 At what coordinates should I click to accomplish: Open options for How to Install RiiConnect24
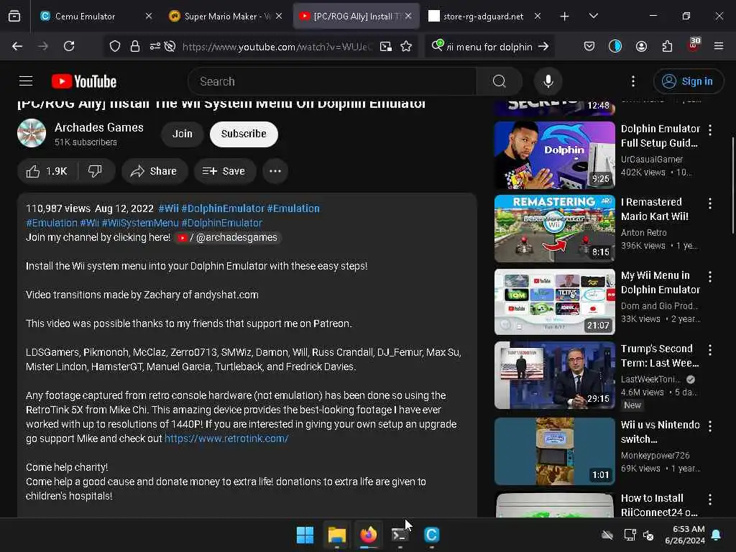710,499
